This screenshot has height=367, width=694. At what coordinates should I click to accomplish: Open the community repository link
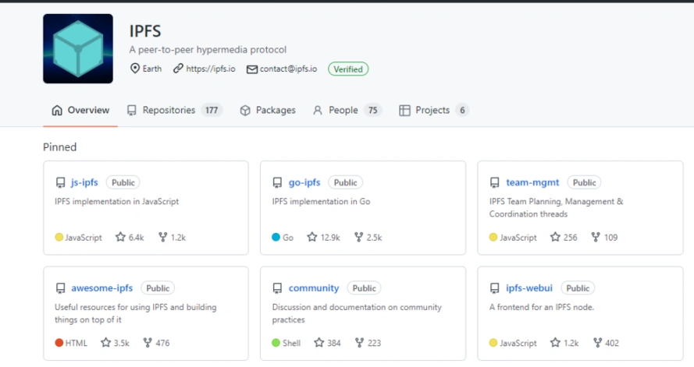(314, 288)
